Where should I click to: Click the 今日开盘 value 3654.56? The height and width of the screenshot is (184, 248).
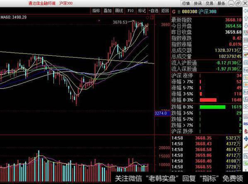pos(233,26)
